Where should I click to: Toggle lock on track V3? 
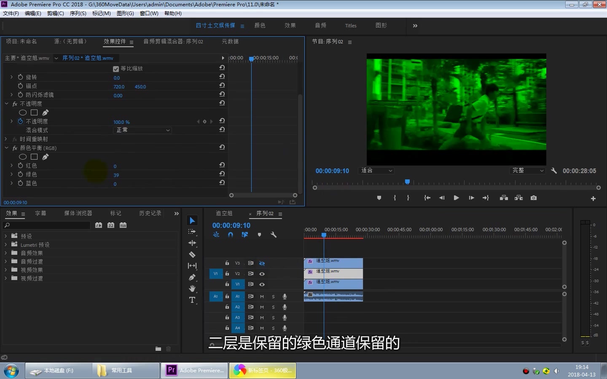227,263
